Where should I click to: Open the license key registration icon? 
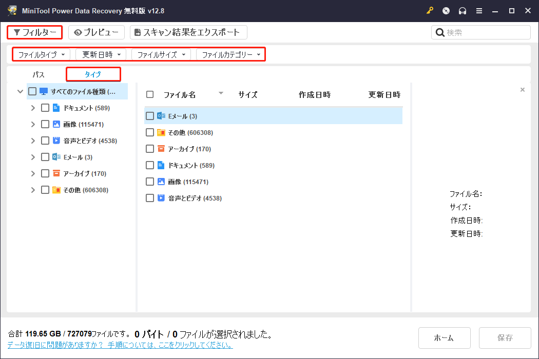[430, 10]
